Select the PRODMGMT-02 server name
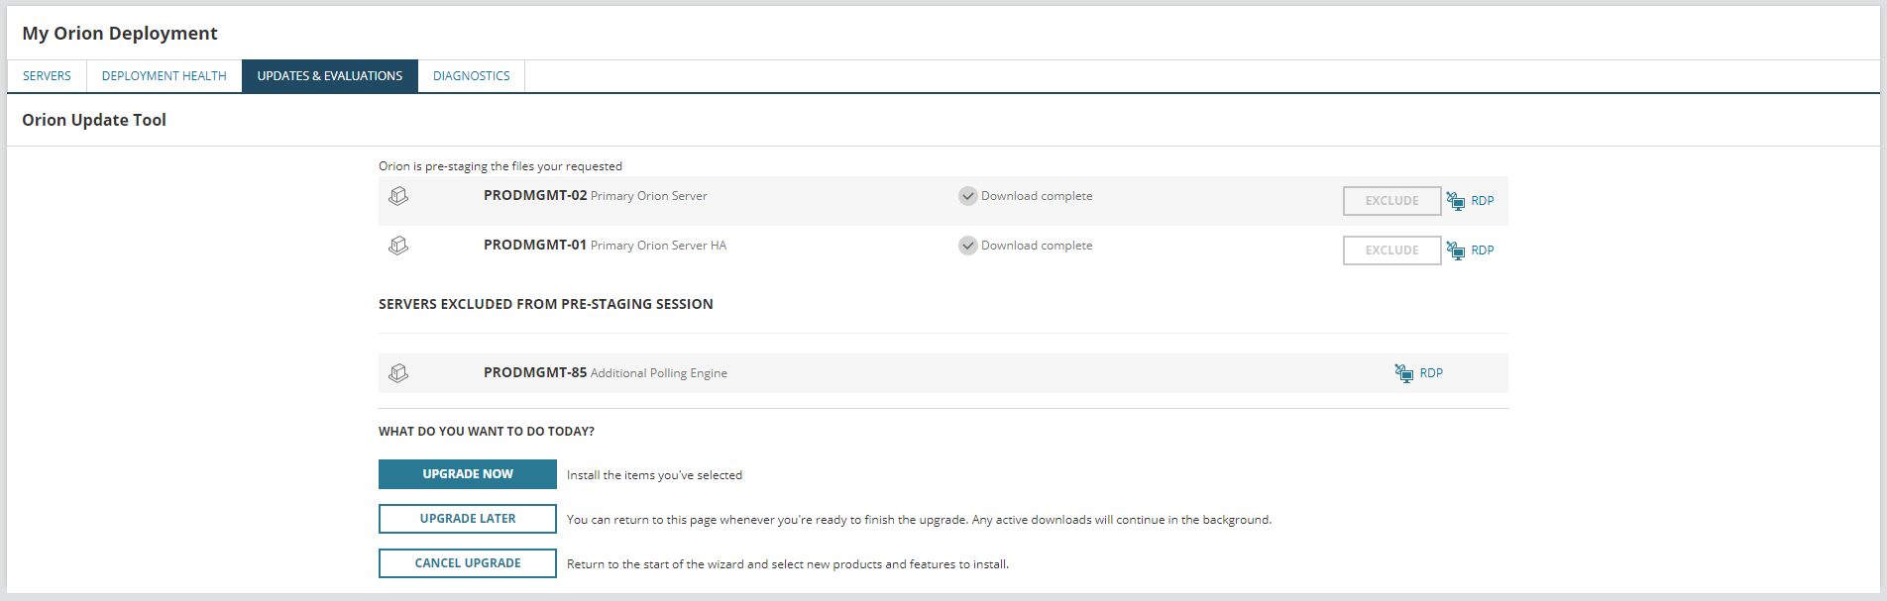This screenshot has height=601, width=1887. 535,196
